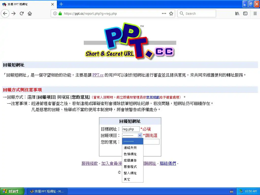The image size is (260, 195).
Task: Click the taskbar keyboard icon
Action: (232, 191)
